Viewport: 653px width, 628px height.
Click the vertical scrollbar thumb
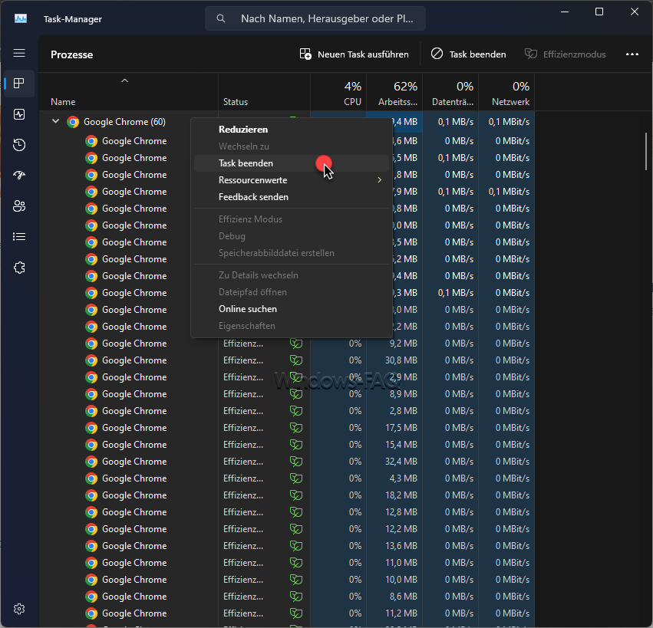646,151
